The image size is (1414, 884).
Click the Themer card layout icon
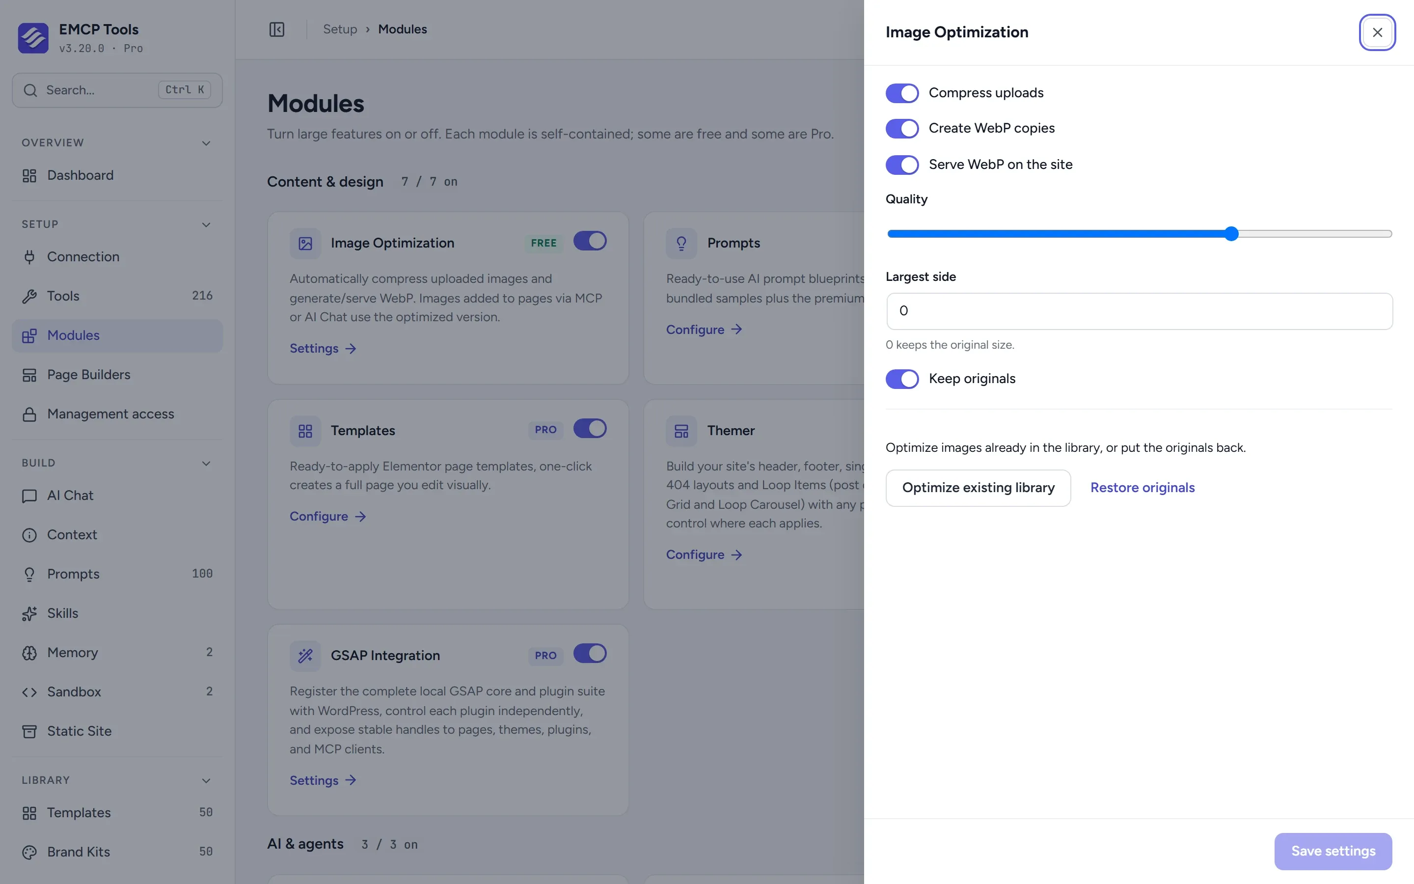(x=681, y=431)
